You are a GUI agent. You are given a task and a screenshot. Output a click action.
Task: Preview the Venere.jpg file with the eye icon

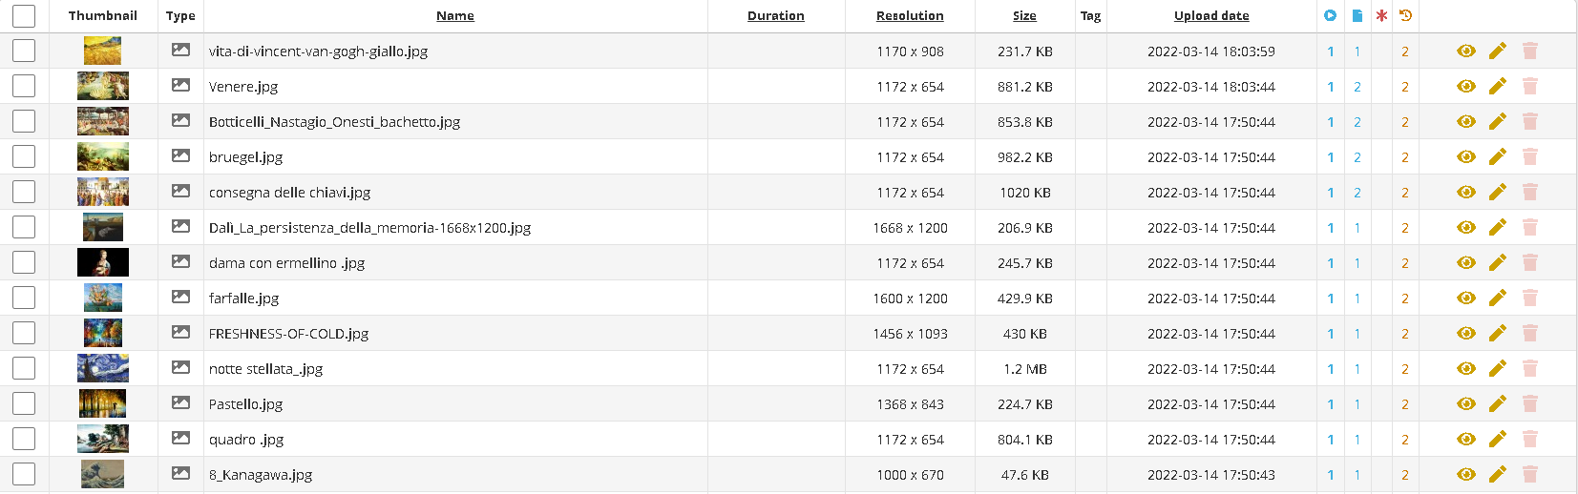(1466, 86)
